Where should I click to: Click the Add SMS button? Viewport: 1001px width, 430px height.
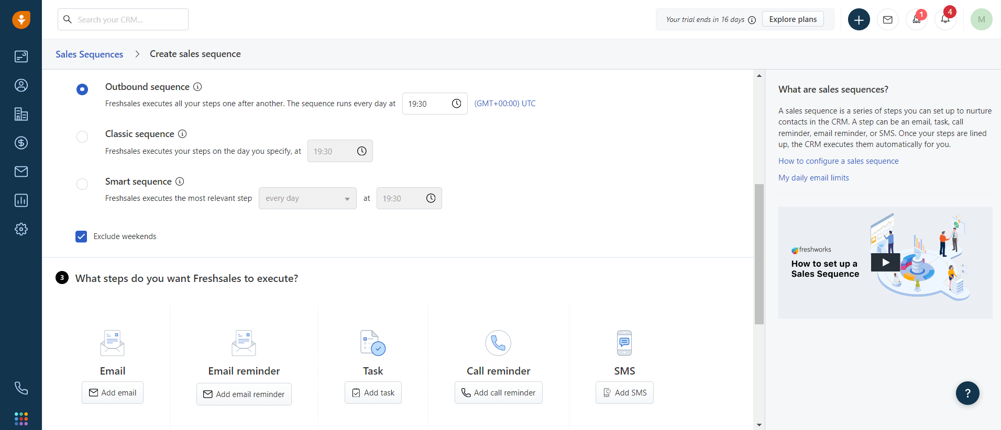pos(624,393)
